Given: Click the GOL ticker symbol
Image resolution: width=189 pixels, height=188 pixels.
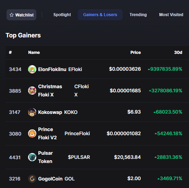Looking at the screenshot, I should 70,179.
